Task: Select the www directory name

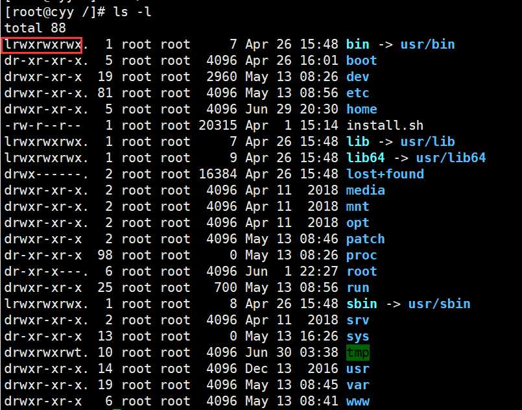Action: pos(358,402)
